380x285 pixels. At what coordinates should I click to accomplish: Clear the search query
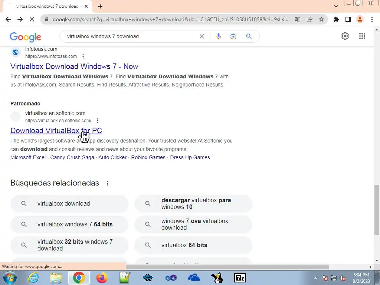click(202, 36)
